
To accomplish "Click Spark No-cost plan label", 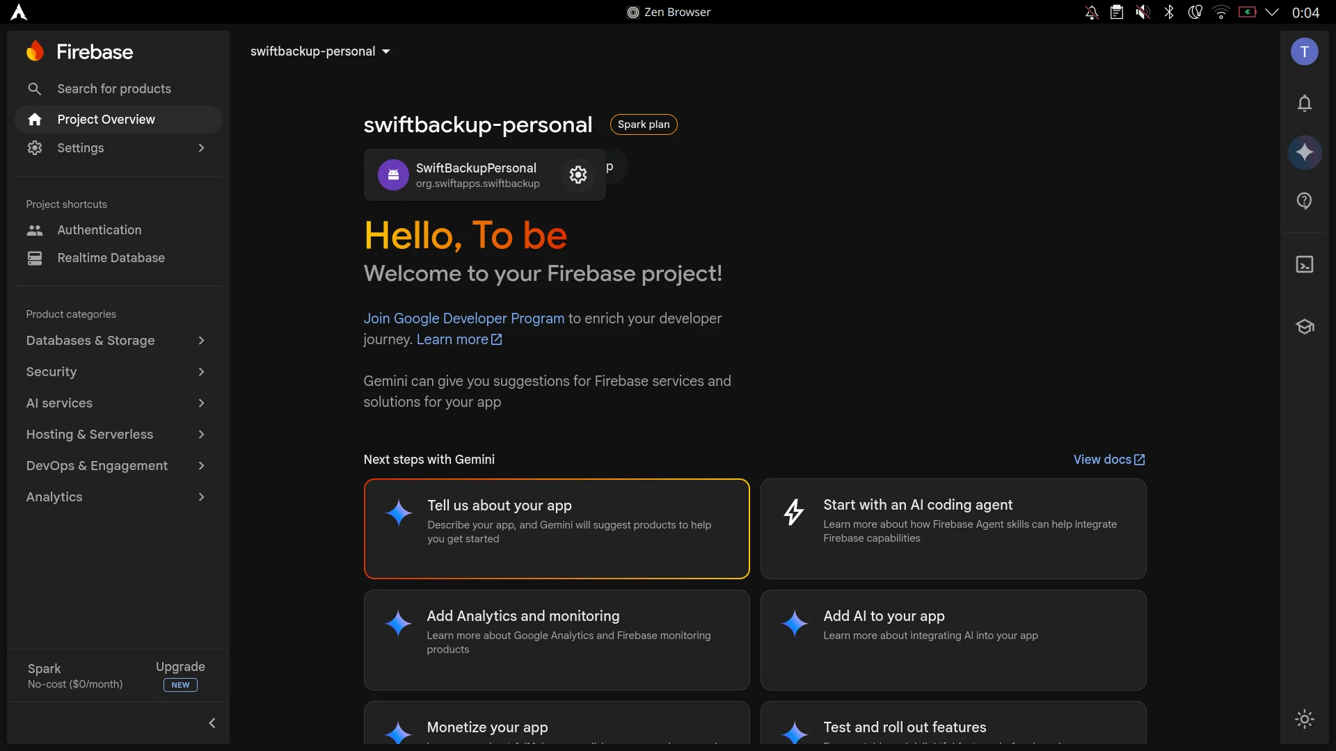I will click(75, 676).
